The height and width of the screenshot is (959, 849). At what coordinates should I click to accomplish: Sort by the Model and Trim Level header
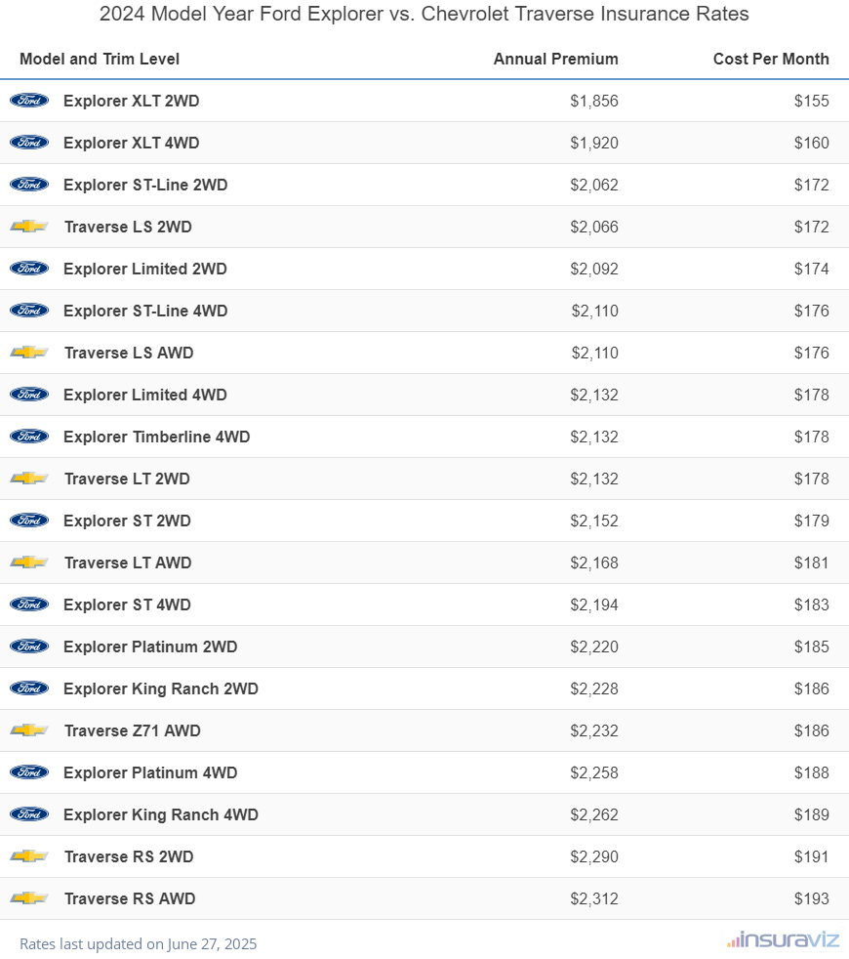[x=100, y=59]
